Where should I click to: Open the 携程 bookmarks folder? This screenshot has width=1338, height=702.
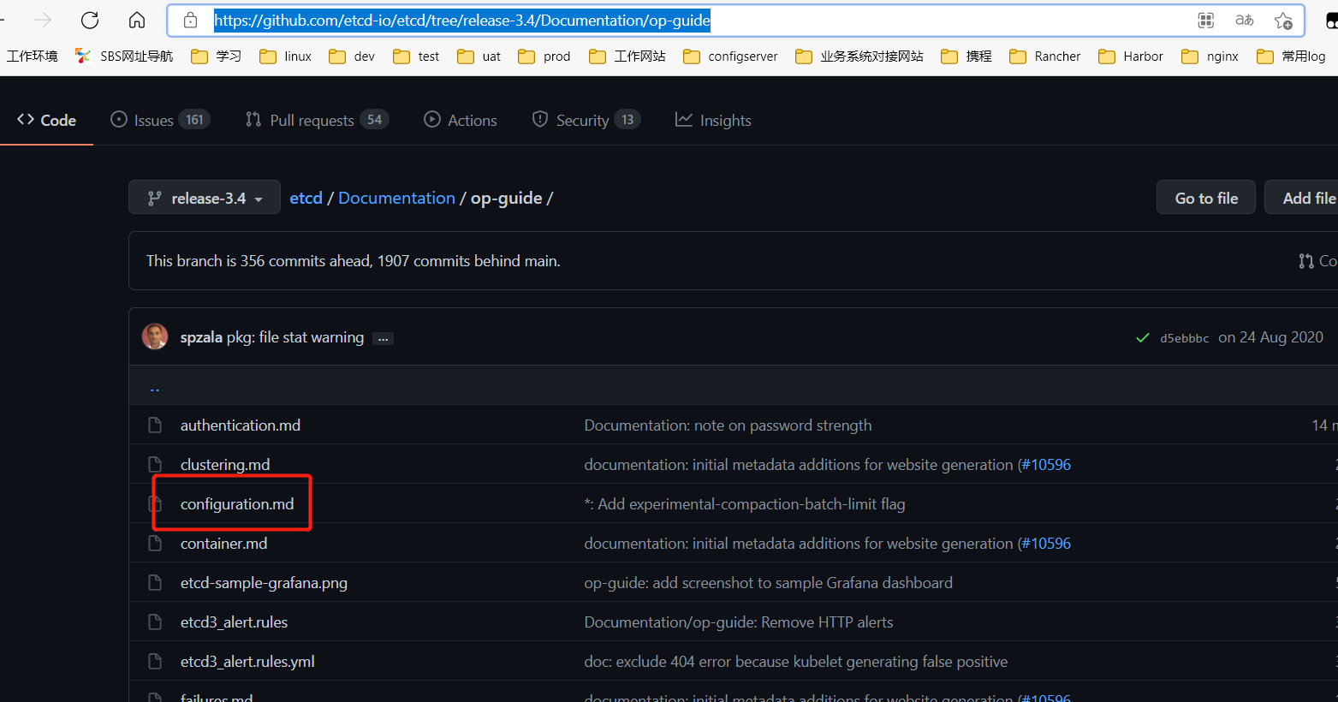pos(966,57)
